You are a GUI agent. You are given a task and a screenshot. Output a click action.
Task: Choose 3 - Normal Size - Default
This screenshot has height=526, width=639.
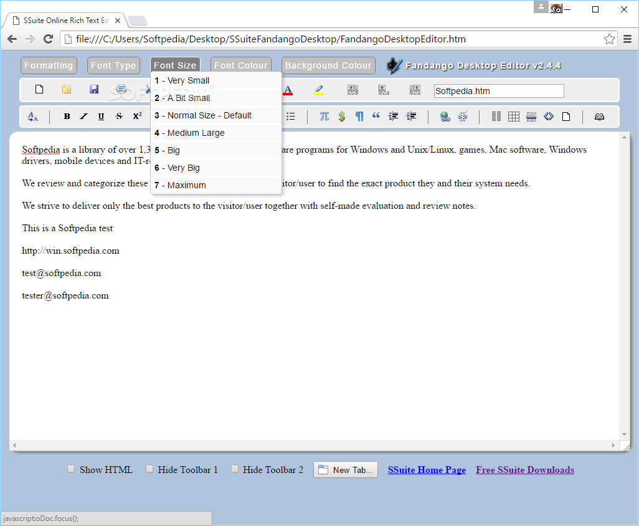[216, 115]
